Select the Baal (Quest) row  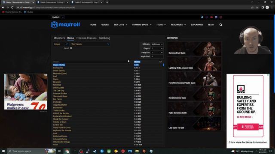[108, 68]
